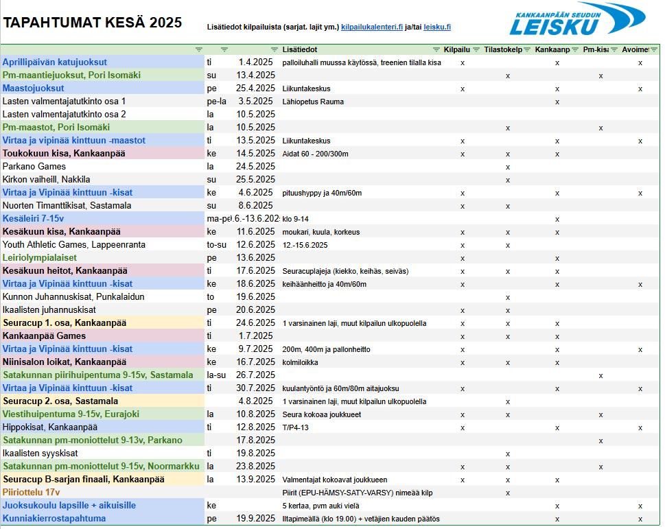The image size is (665, 529).
Task: Select the Maastojuoksut cell
Action: pos(103,88)
